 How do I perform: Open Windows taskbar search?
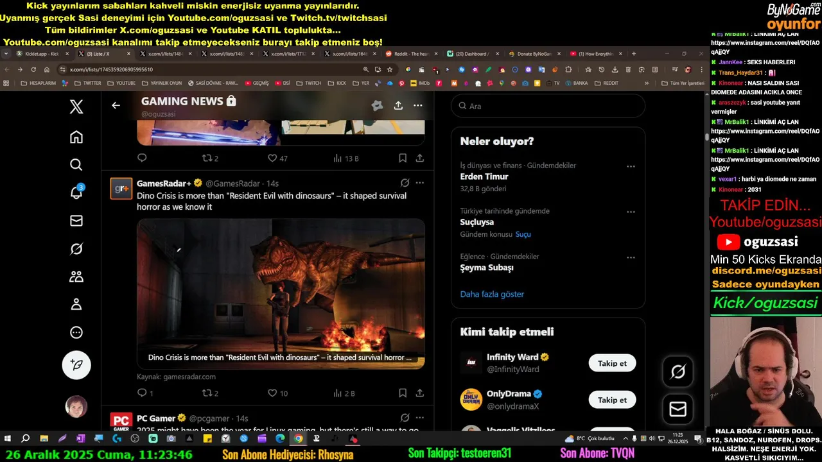26,439
